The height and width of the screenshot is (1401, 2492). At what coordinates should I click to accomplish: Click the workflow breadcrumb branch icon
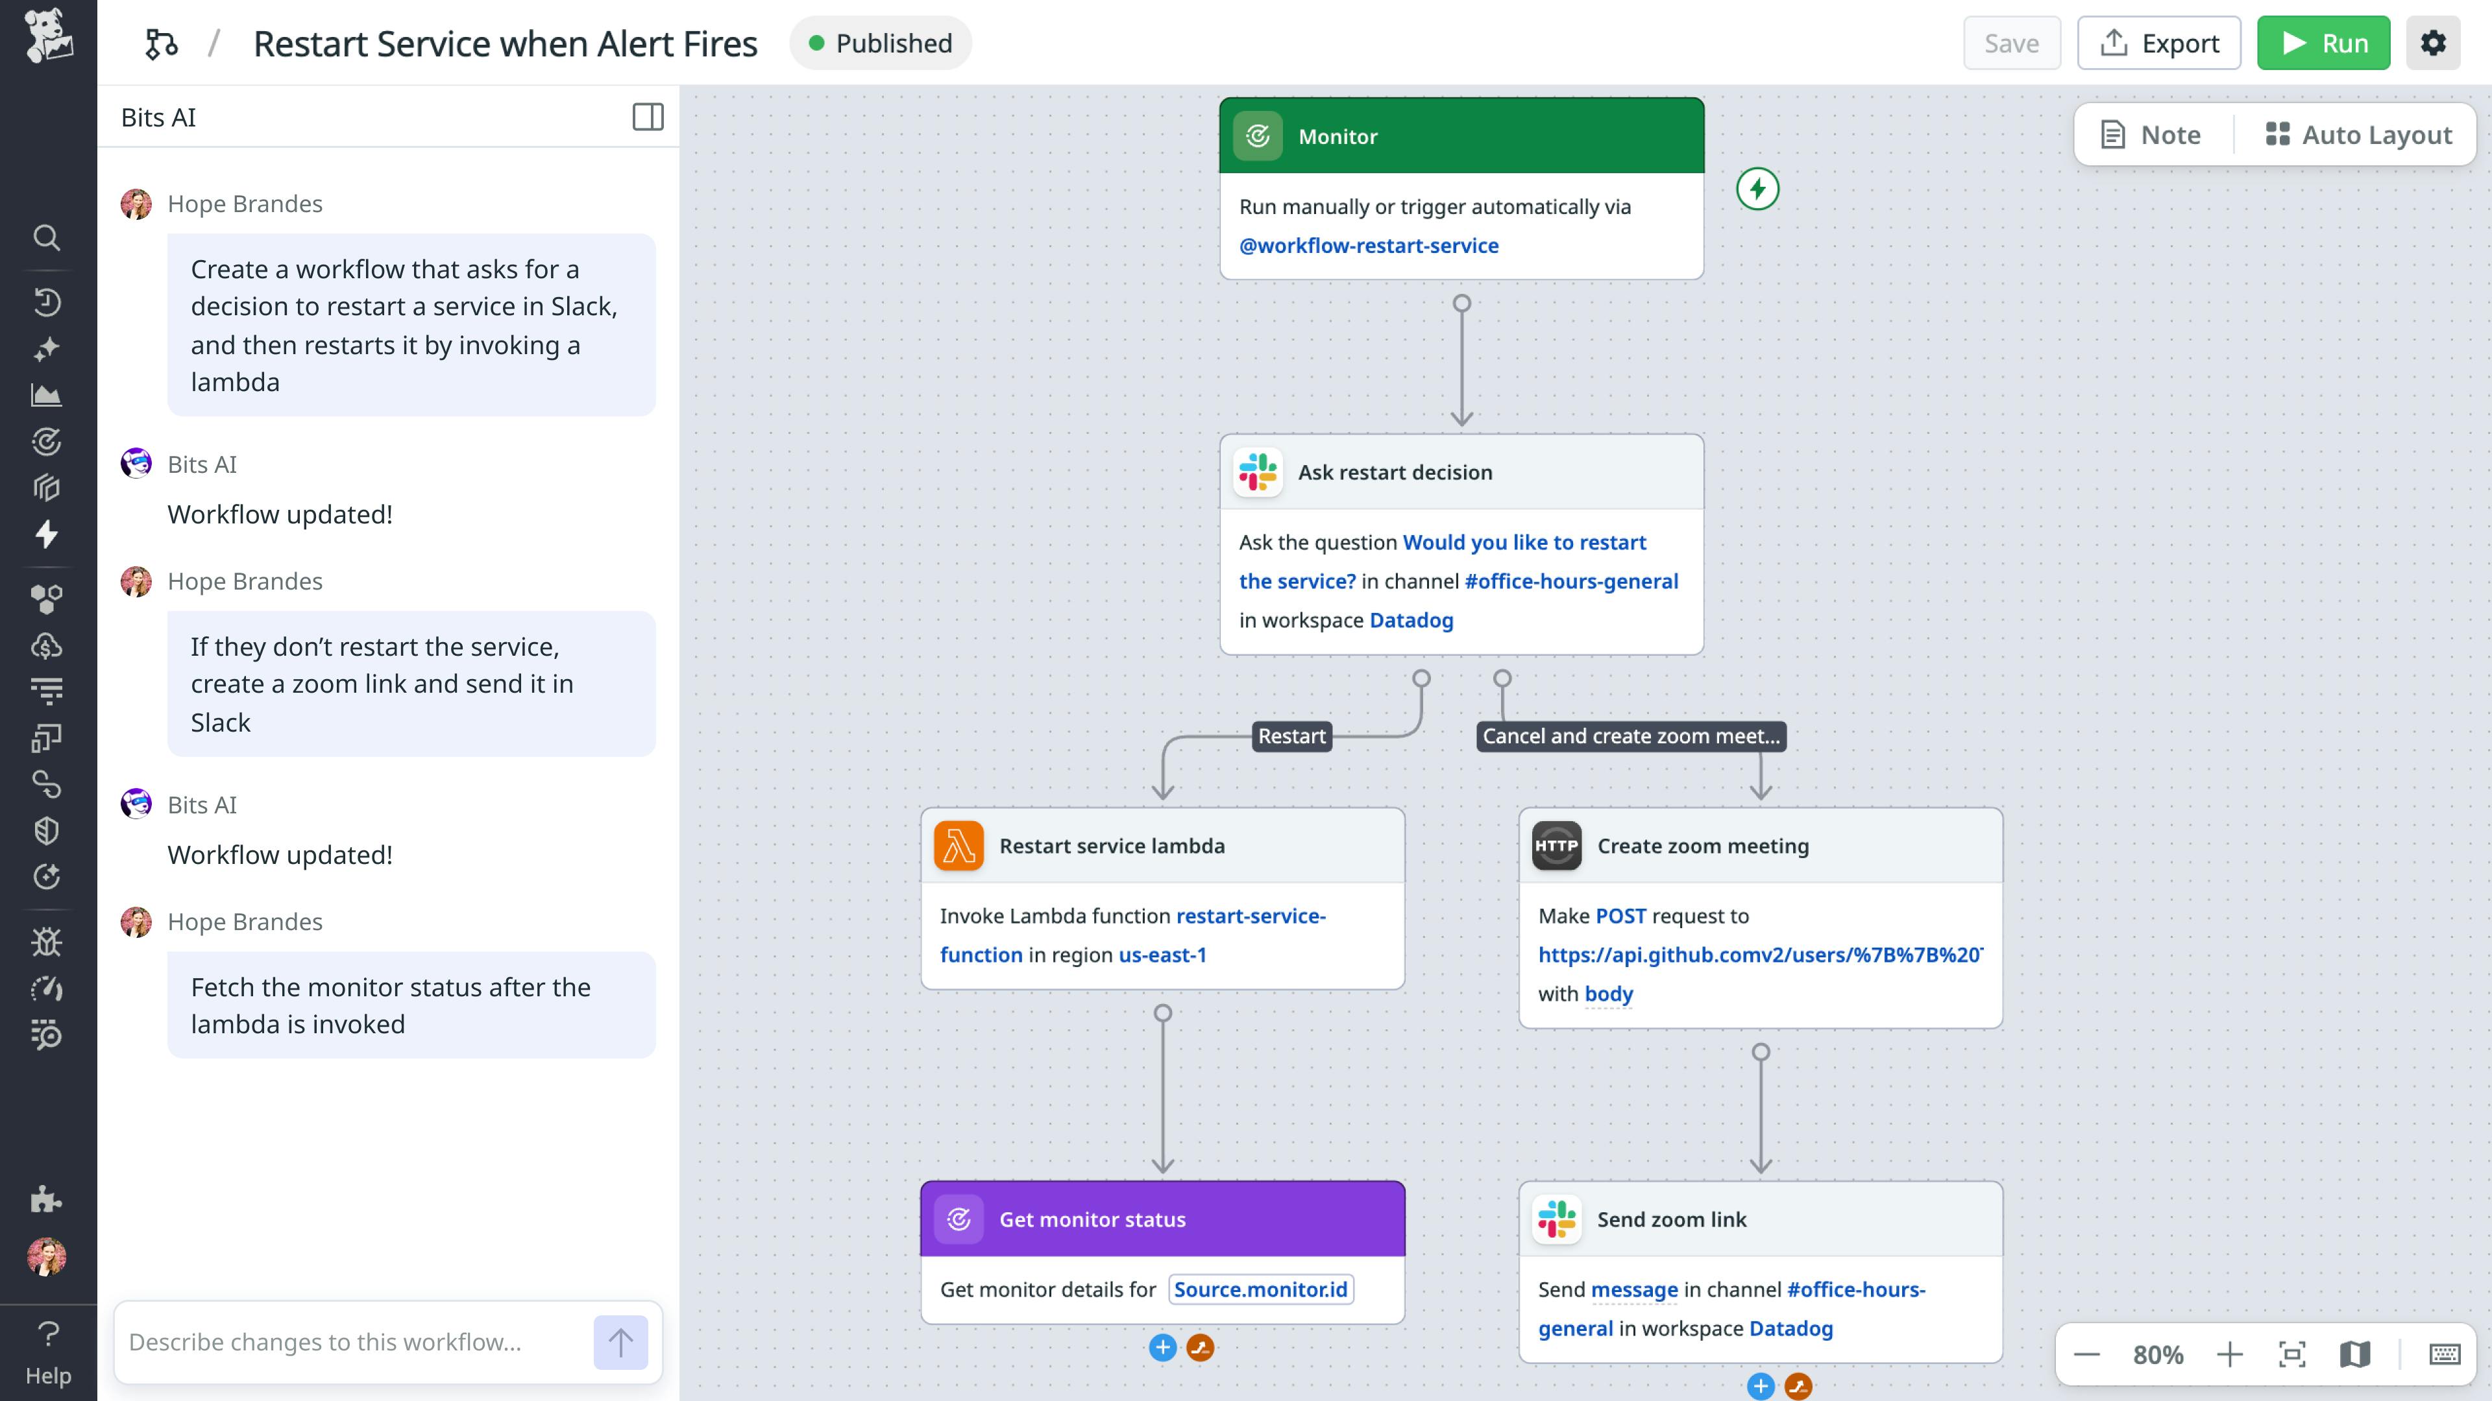pos(162,43)
